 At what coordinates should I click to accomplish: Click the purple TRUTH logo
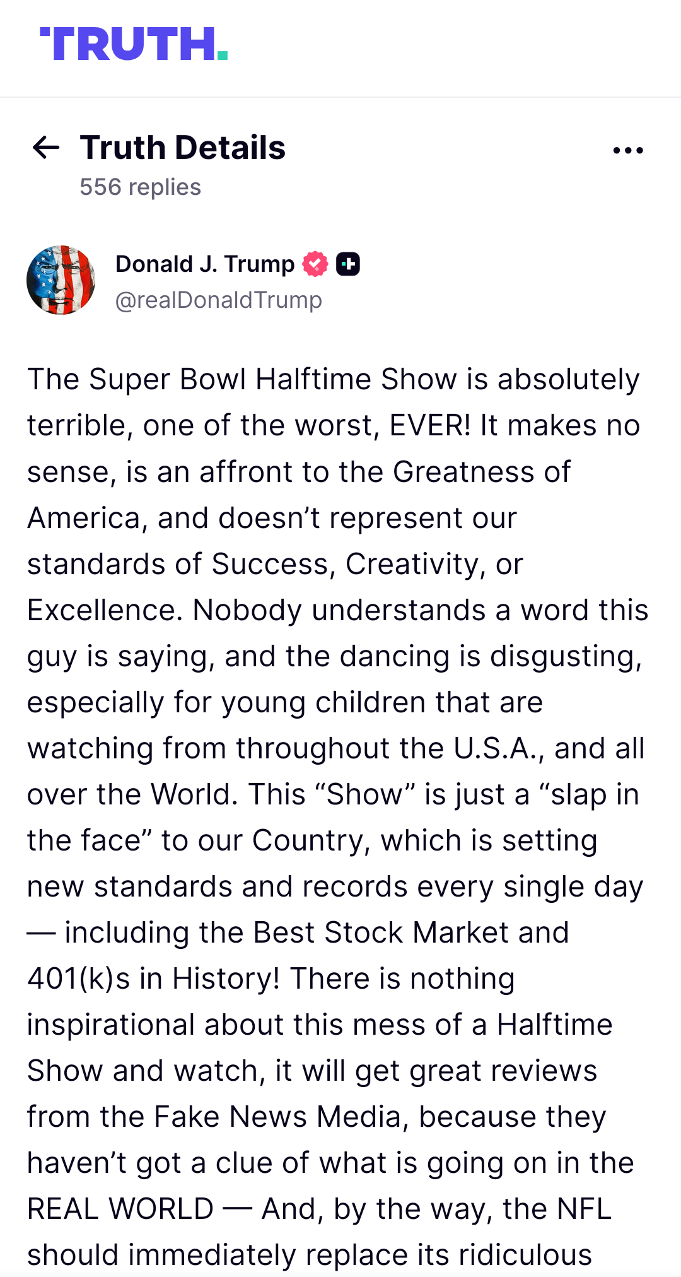129,44
